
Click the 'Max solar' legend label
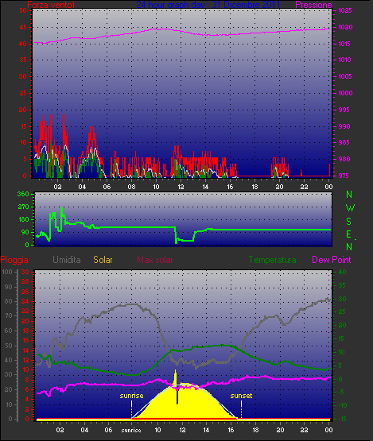pos(155,260)
